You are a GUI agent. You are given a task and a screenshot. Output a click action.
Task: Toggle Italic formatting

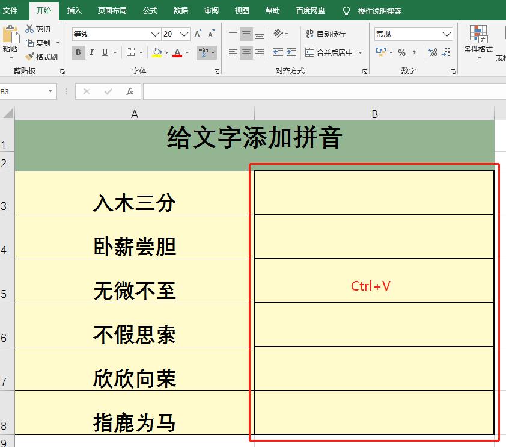(91, 52)
